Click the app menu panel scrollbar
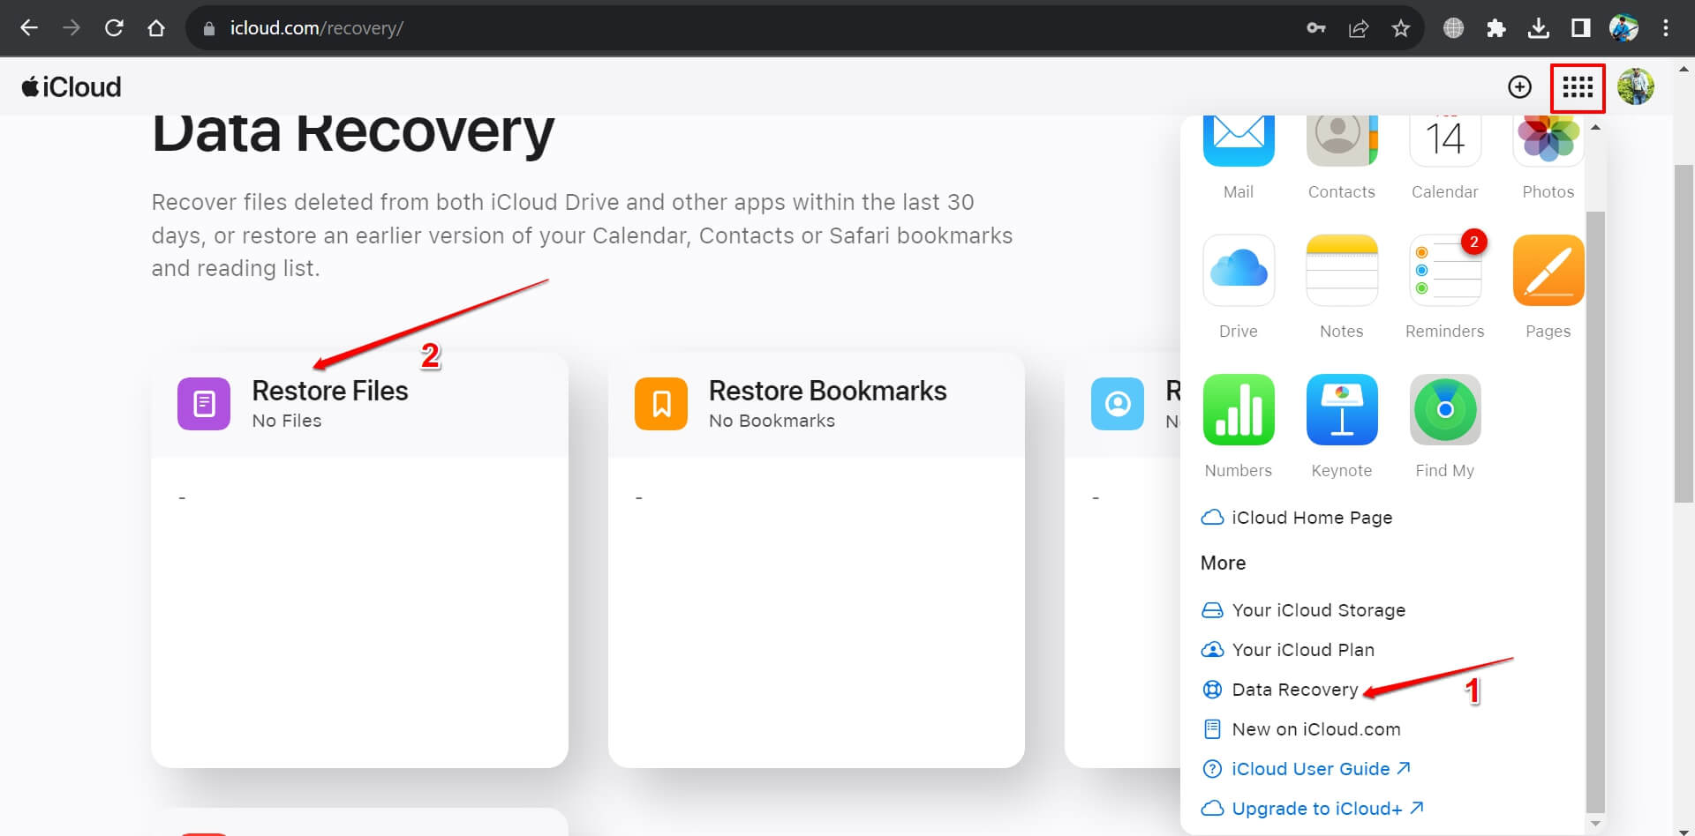This screenshot has width=1695, height=836. pos(1594,511)
